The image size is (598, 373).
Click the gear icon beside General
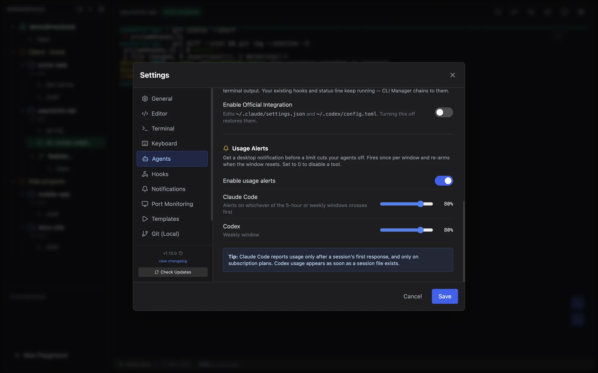pos(145,99)
